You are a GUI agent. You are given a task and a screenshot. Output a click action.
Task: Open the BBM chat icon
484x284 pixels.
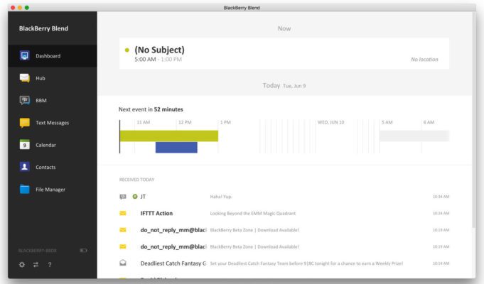[x=24, y=100]
